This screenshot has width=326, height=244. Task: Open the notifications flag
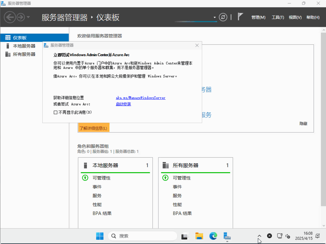point(240,17)
